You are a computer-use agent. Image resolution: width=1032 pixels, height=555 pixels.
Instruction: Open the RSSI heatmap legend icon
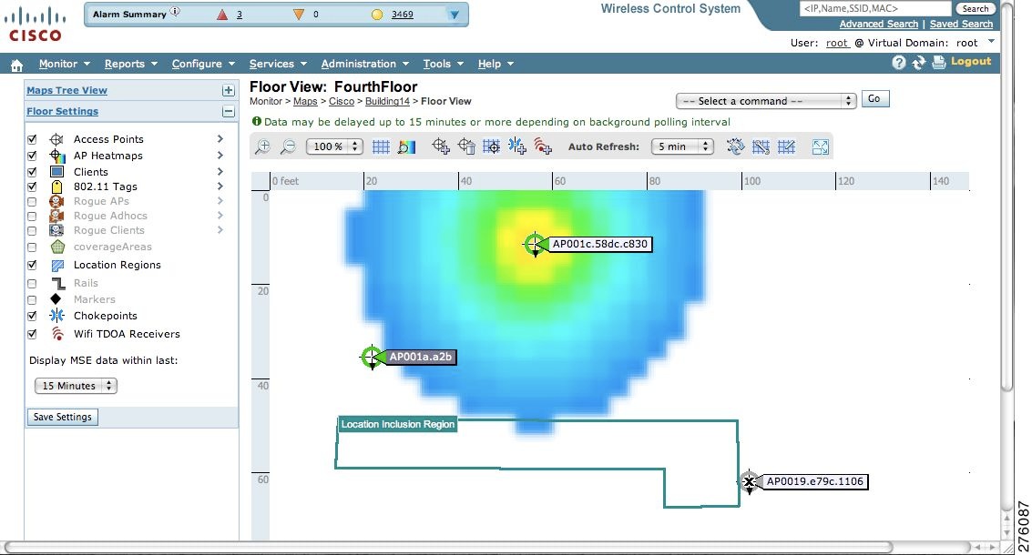click(407, 146)
